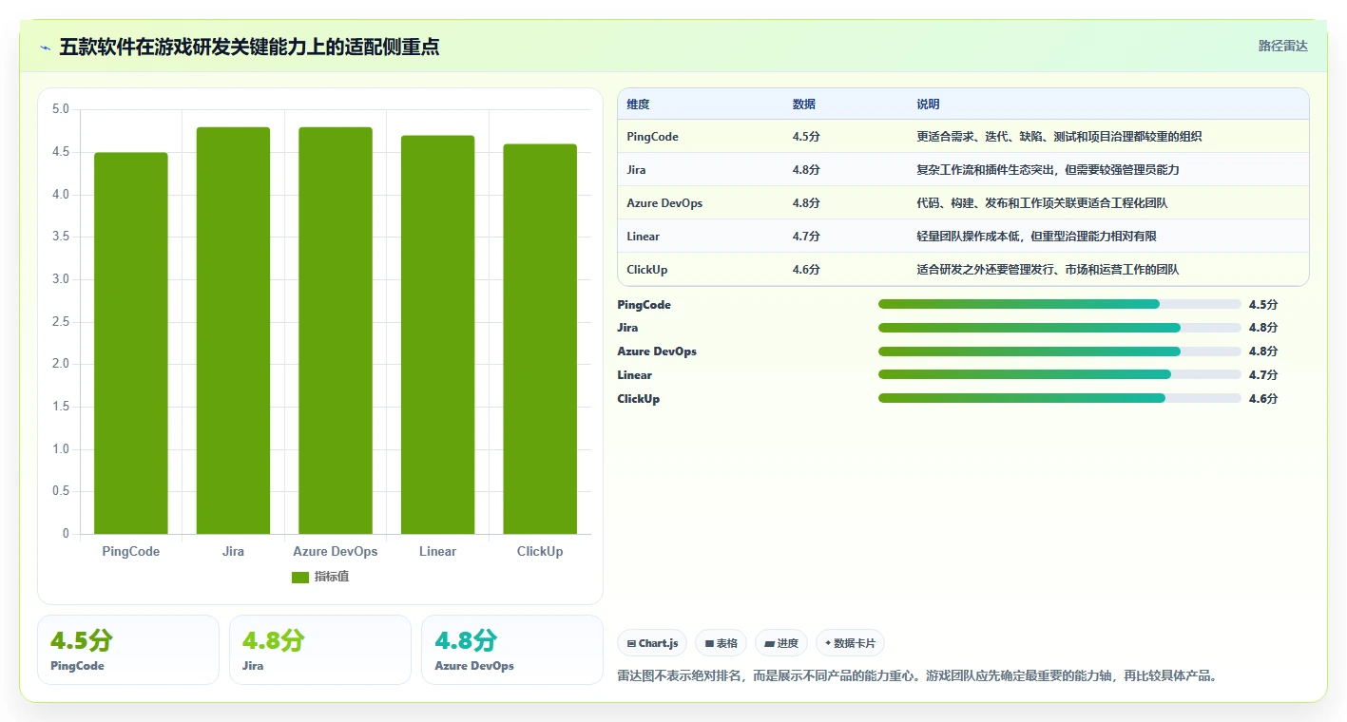1347x722 pixels.
Task: Click the Linear bar in the chart
Action: click(437, 334)
